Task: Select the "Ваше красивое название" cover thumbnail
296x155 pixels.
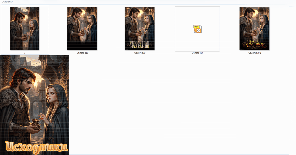Action: pyautogui.click(x=255, y=28)
